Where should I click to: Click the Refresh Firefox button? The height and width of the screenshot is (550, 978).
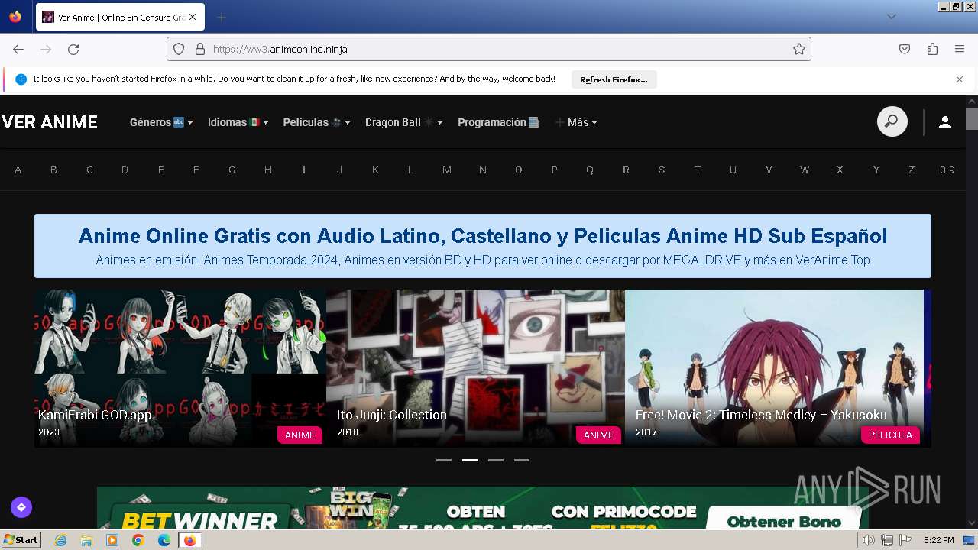click(614, 79)
